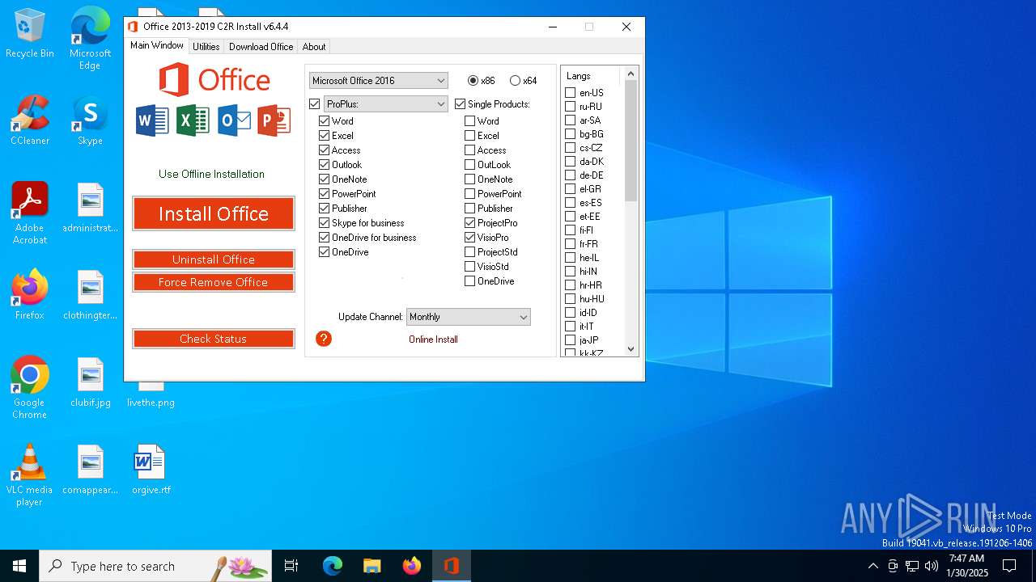The height and width of the screenshot is (582, 1036).
Task: Click the Install Office button
Action: click(214, 213)
